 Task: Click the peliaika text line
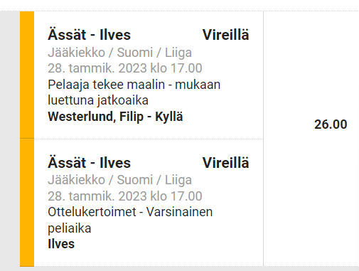(x=70, y=228)
